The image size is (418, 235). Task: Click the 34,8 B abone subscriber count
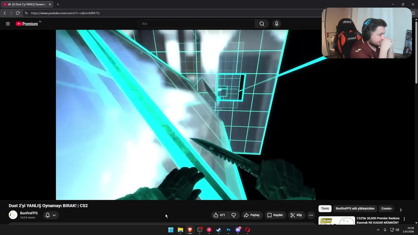click(x=27, y=218)
